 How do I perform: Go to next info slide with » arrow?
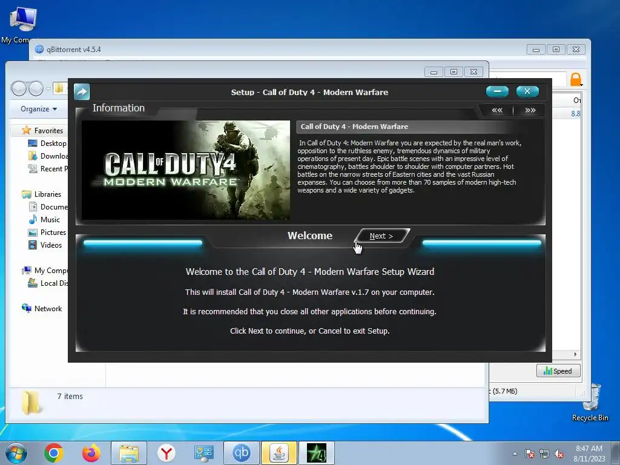click(530, 110)
